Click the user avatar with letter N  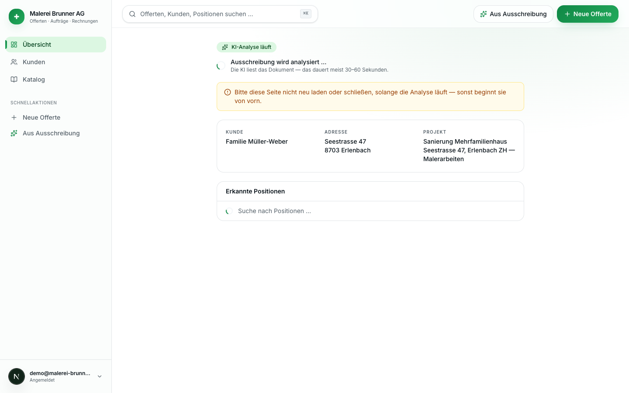[x=17, y=376]
